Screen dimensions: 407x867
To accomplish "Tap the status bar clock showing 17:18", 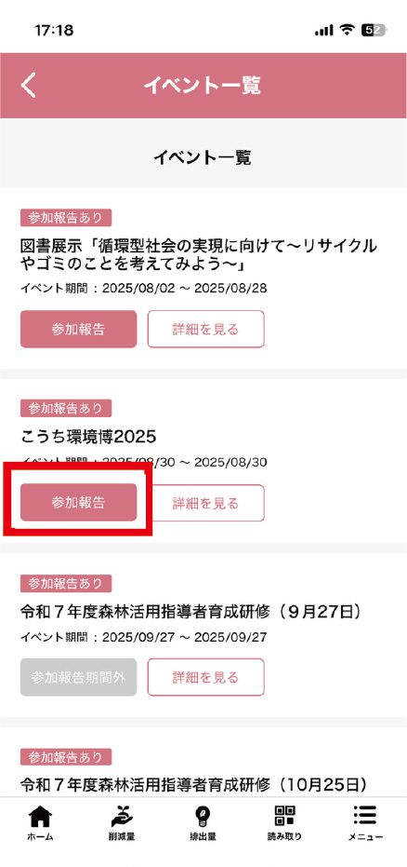I will coord(54,31).
